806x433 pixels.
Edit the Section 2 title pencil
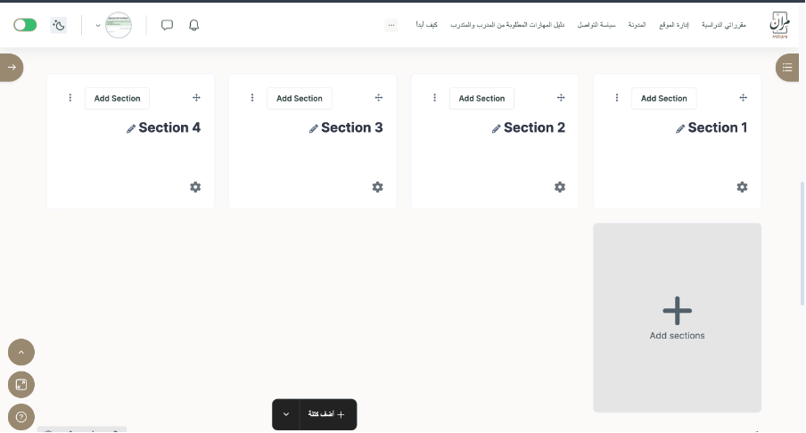click(497, 128)
